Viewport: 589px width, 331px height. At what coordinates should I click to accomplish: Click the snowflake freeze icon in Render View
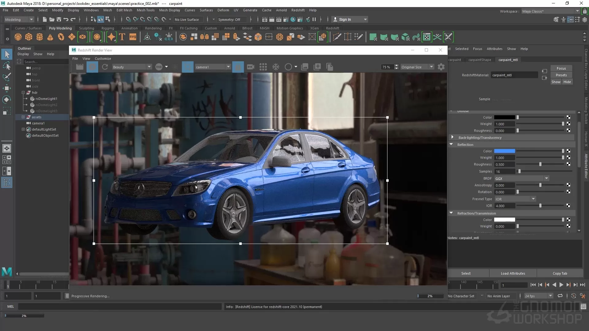276,67
